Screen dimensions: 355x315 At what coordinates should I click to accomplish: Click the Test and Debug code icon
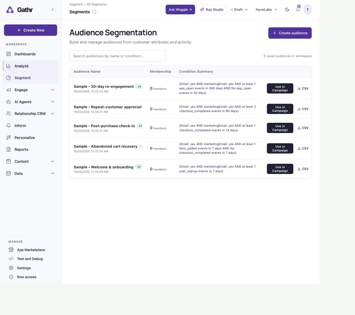coord(11,259)
